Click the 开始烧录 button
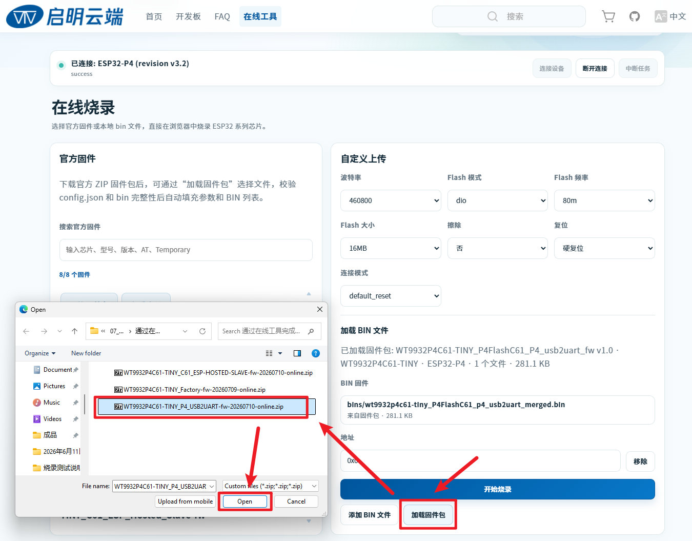 pos(498,489)
